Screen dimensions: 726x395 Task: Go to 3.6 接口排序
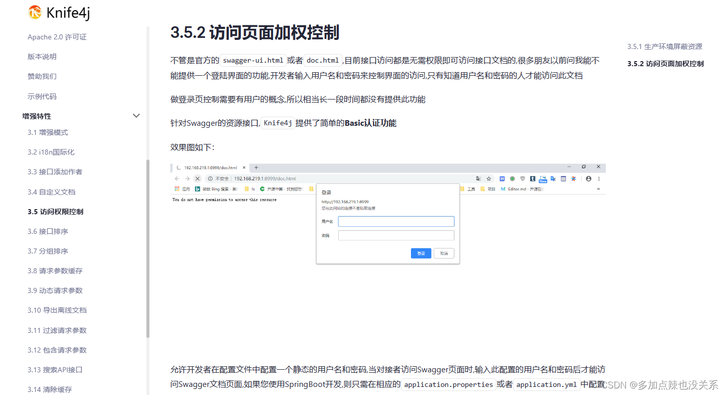pos(48,231)
